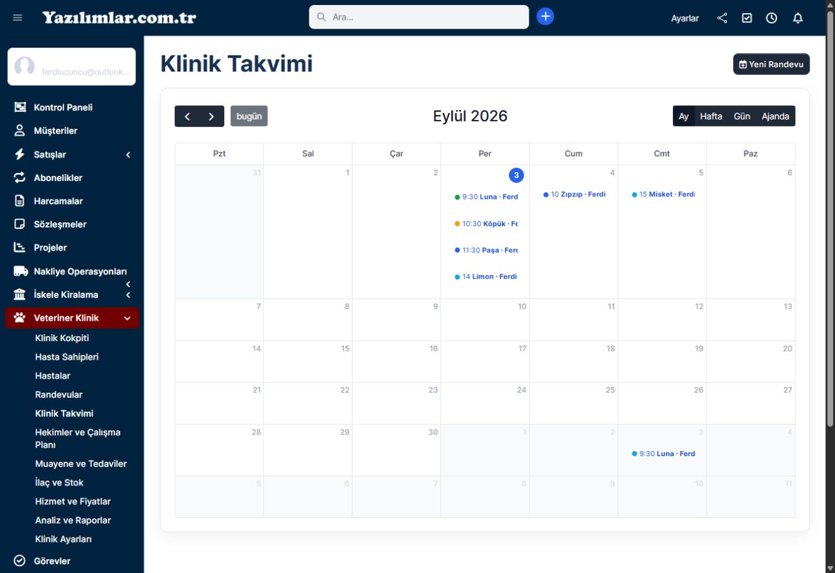This screenshot has width=835, height=573.
Task: Open the 11:30 Paşa appointment
Action: tap(486, 250)
